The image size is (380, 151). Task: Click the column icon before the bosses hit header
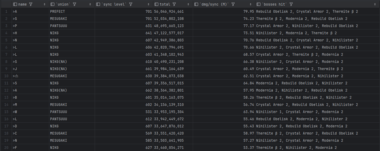tap(259, 5)
